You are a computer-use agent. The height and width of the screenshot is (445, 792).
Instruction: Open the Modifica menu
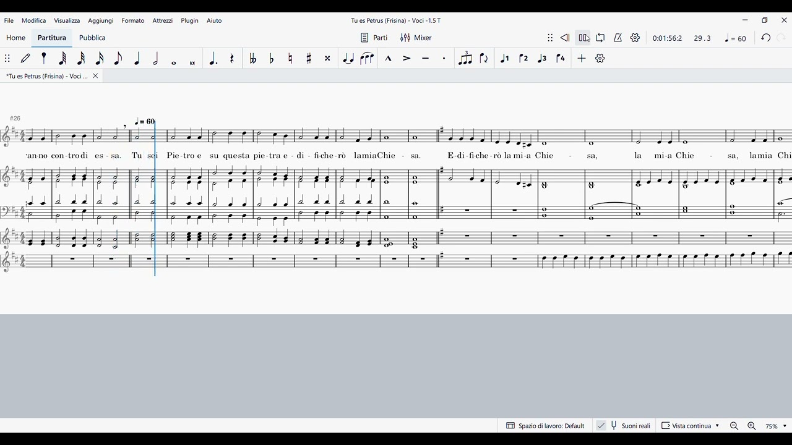coord(34,20)
